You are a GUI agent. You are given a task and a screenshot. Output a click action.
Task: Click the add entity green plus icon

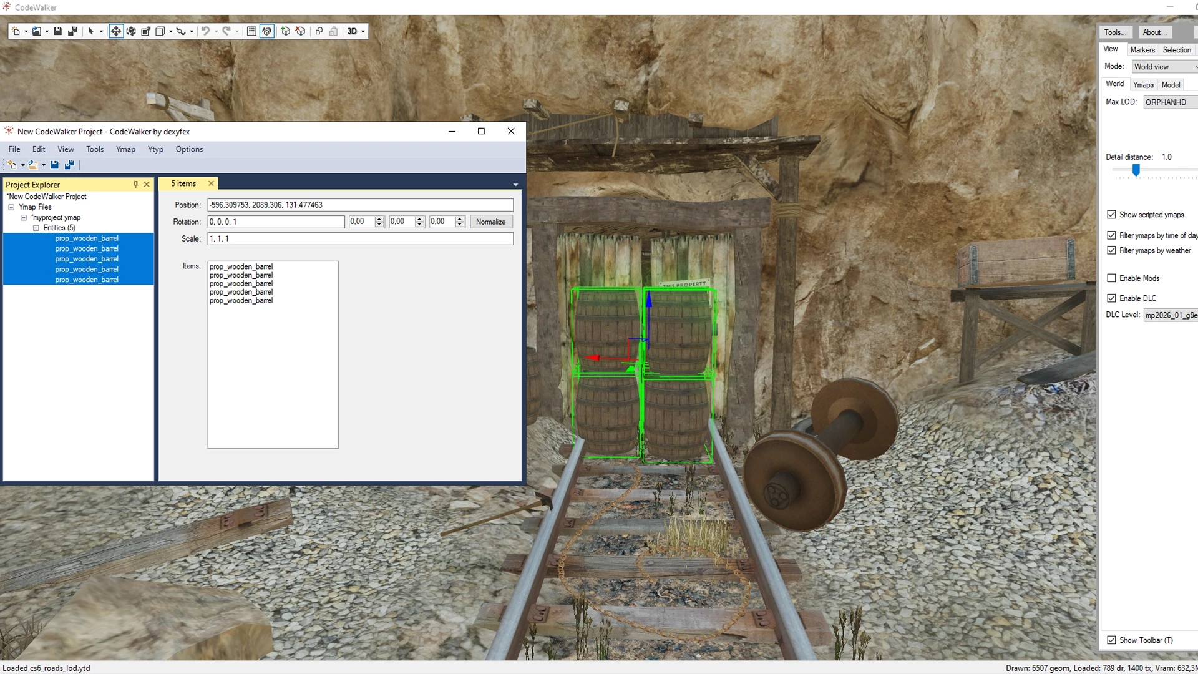[286, 31]
